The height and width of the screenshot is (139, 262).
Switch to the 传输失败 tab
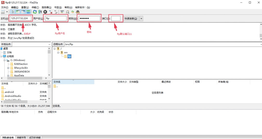point(21,137)
